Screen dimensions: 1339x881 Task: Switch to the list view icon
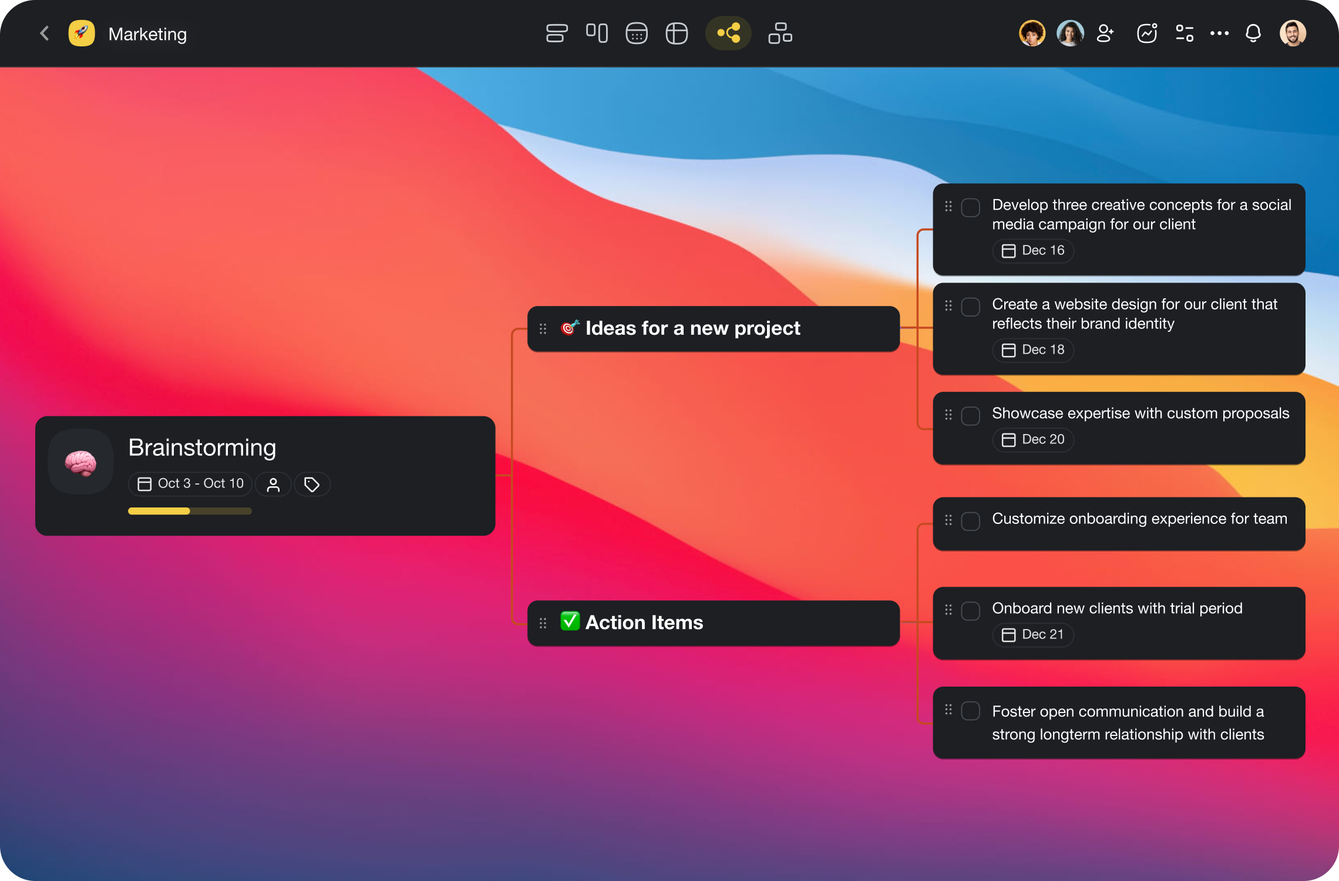556,33
